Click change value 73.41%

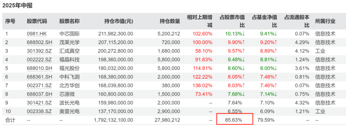pos(204,94)
